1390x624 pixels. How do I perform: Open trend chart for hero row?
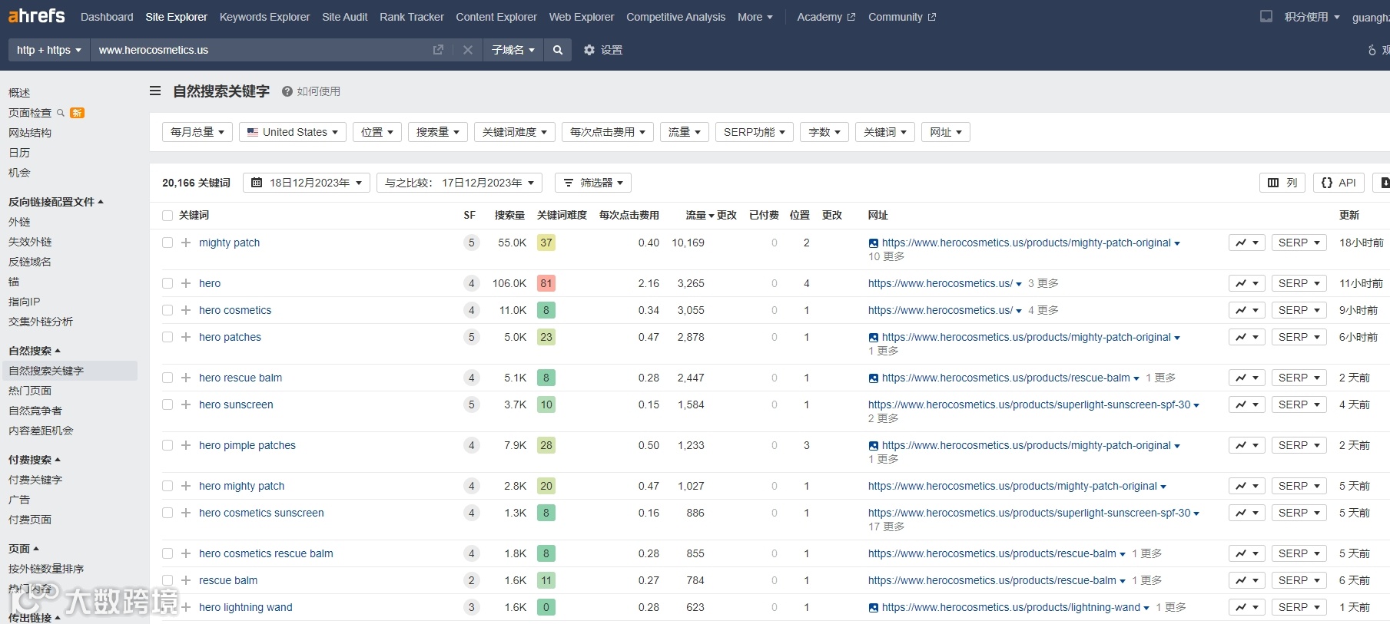[1246, 283]
